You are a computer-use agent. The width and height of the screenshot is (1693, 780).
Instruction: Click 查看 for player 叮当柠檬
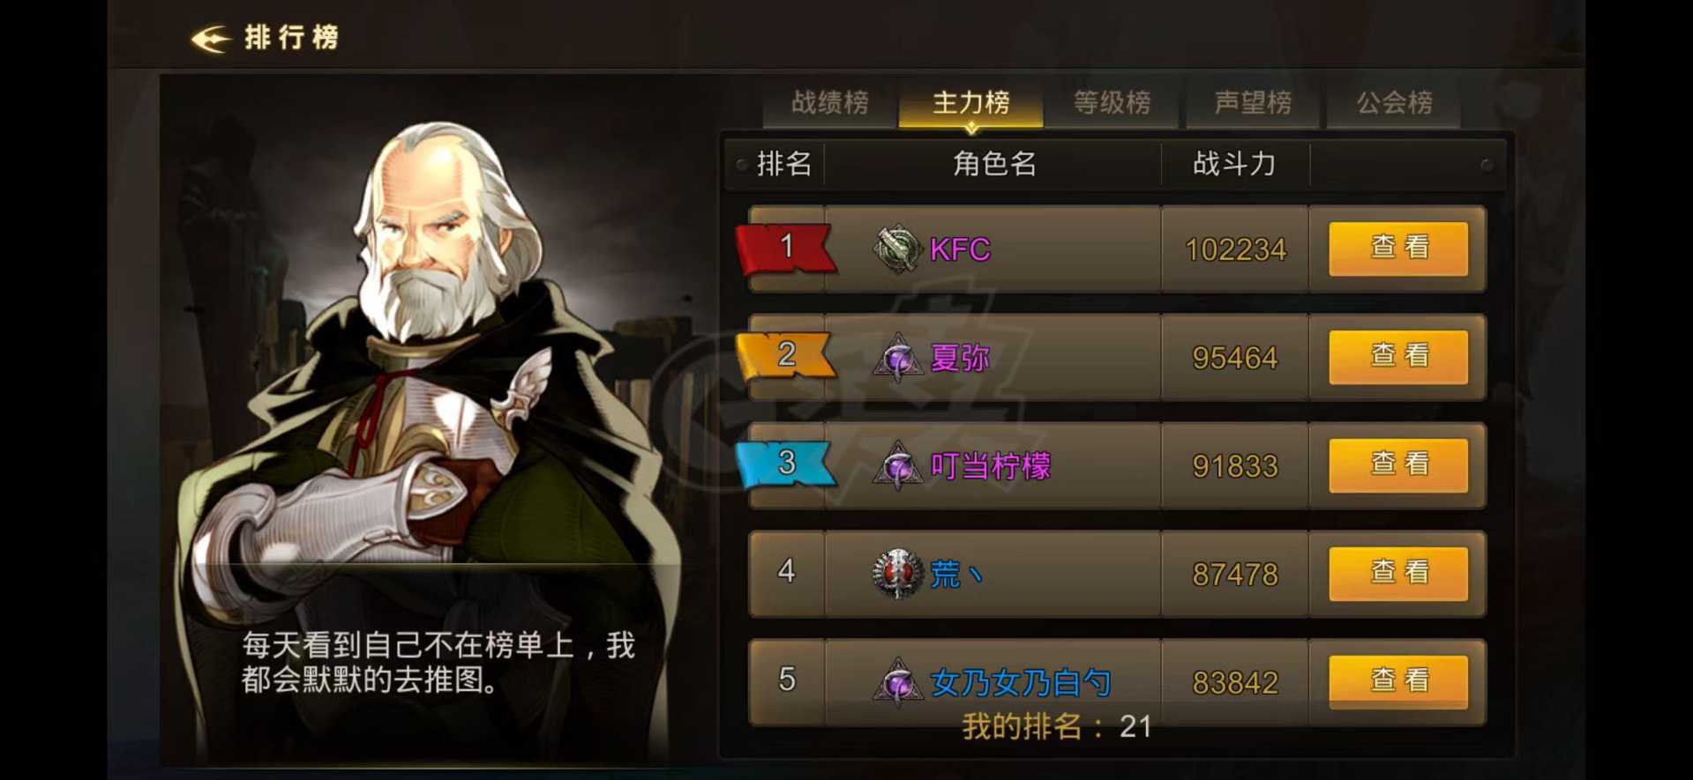tap(1398, 465)
